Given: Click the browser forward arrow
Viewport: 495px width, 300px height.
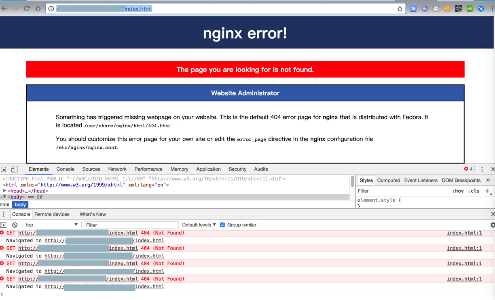Looking at the screenshot, I should click(x=16, y=8).
